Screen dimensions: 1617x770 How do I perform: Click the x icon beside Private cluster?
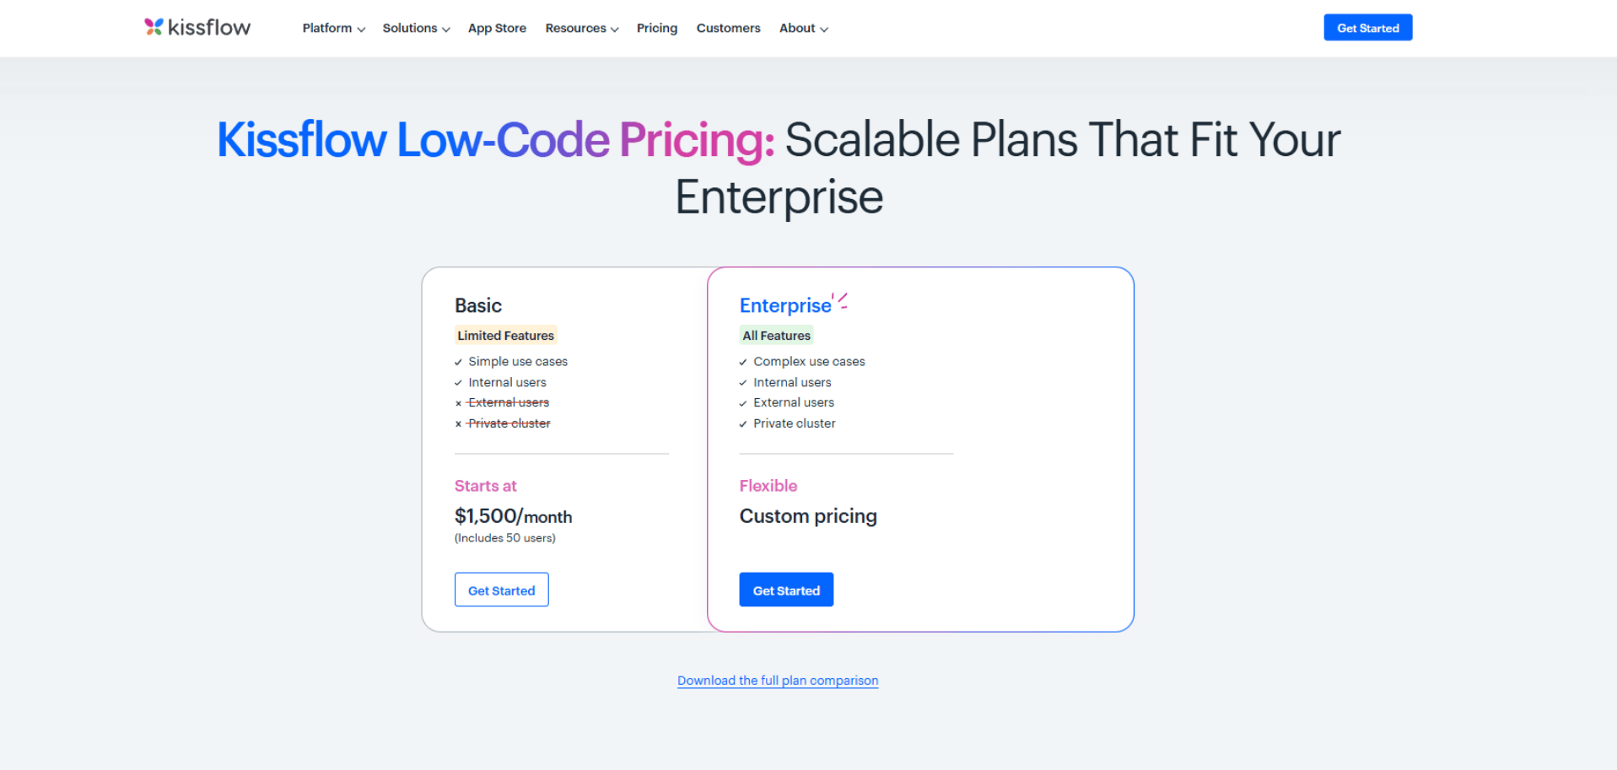458,423
